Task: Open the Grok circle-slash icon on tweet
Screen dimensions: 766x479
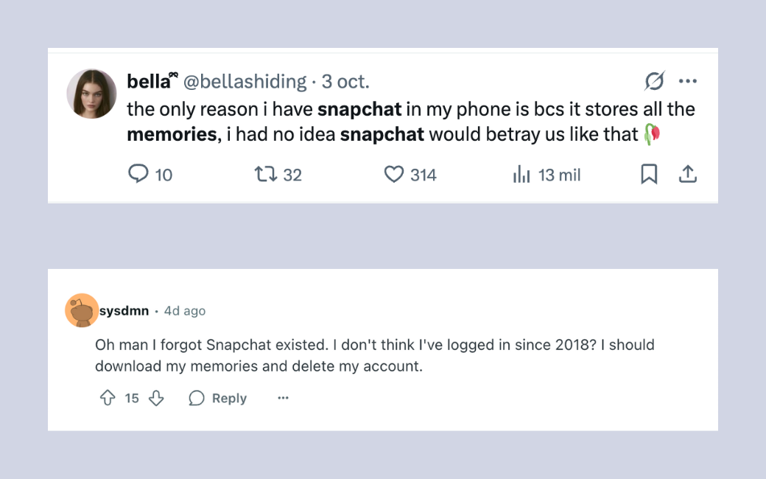Action: [x=654, y=81]
